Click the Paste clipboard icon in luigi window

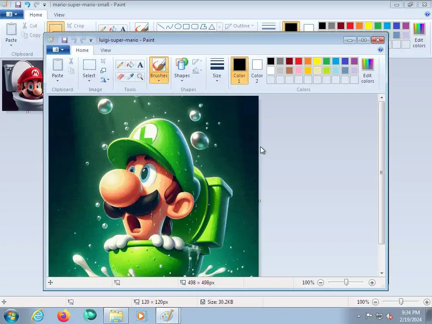point(57,65)
